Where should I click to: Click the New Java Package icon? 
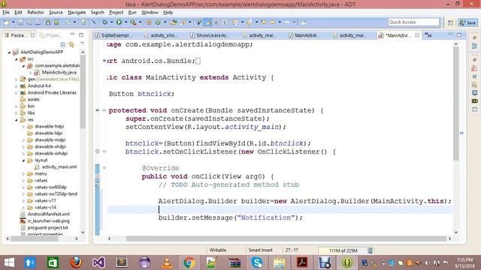click(149, 22)
